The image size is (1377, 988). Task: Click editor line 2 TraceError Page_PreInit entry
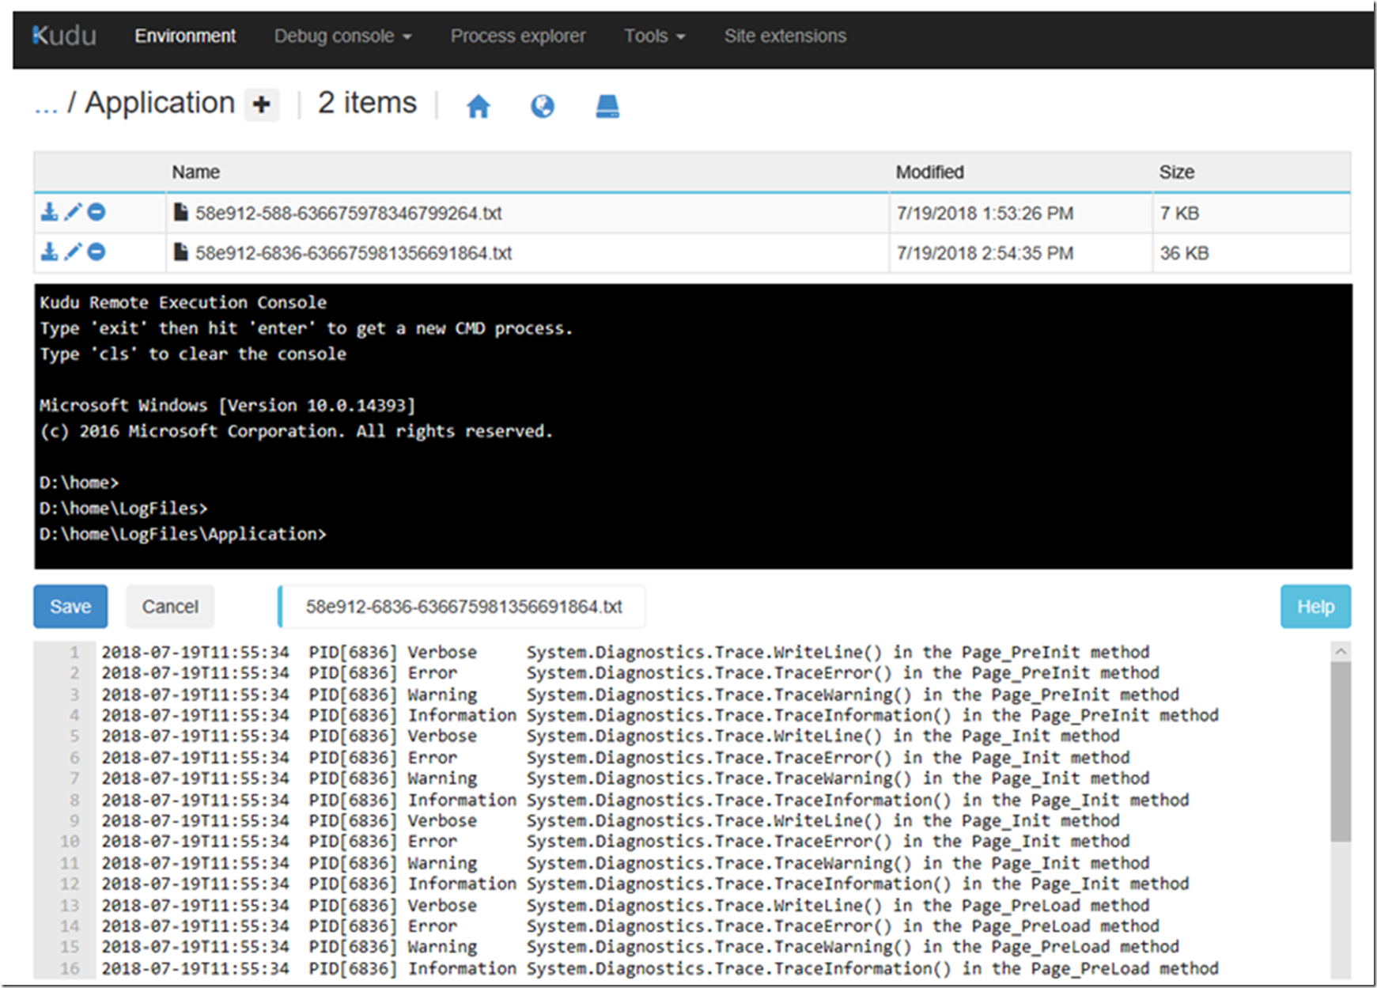click(630, 673)
